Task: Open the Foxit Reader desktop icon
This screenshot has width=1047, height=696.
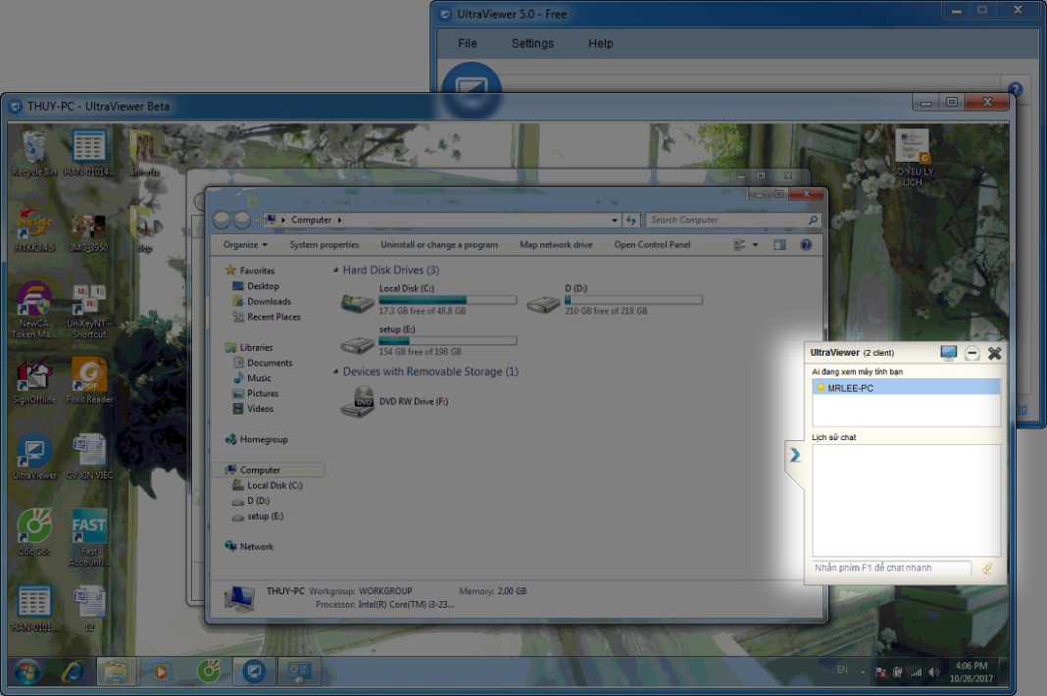Action: click(89, 379)
